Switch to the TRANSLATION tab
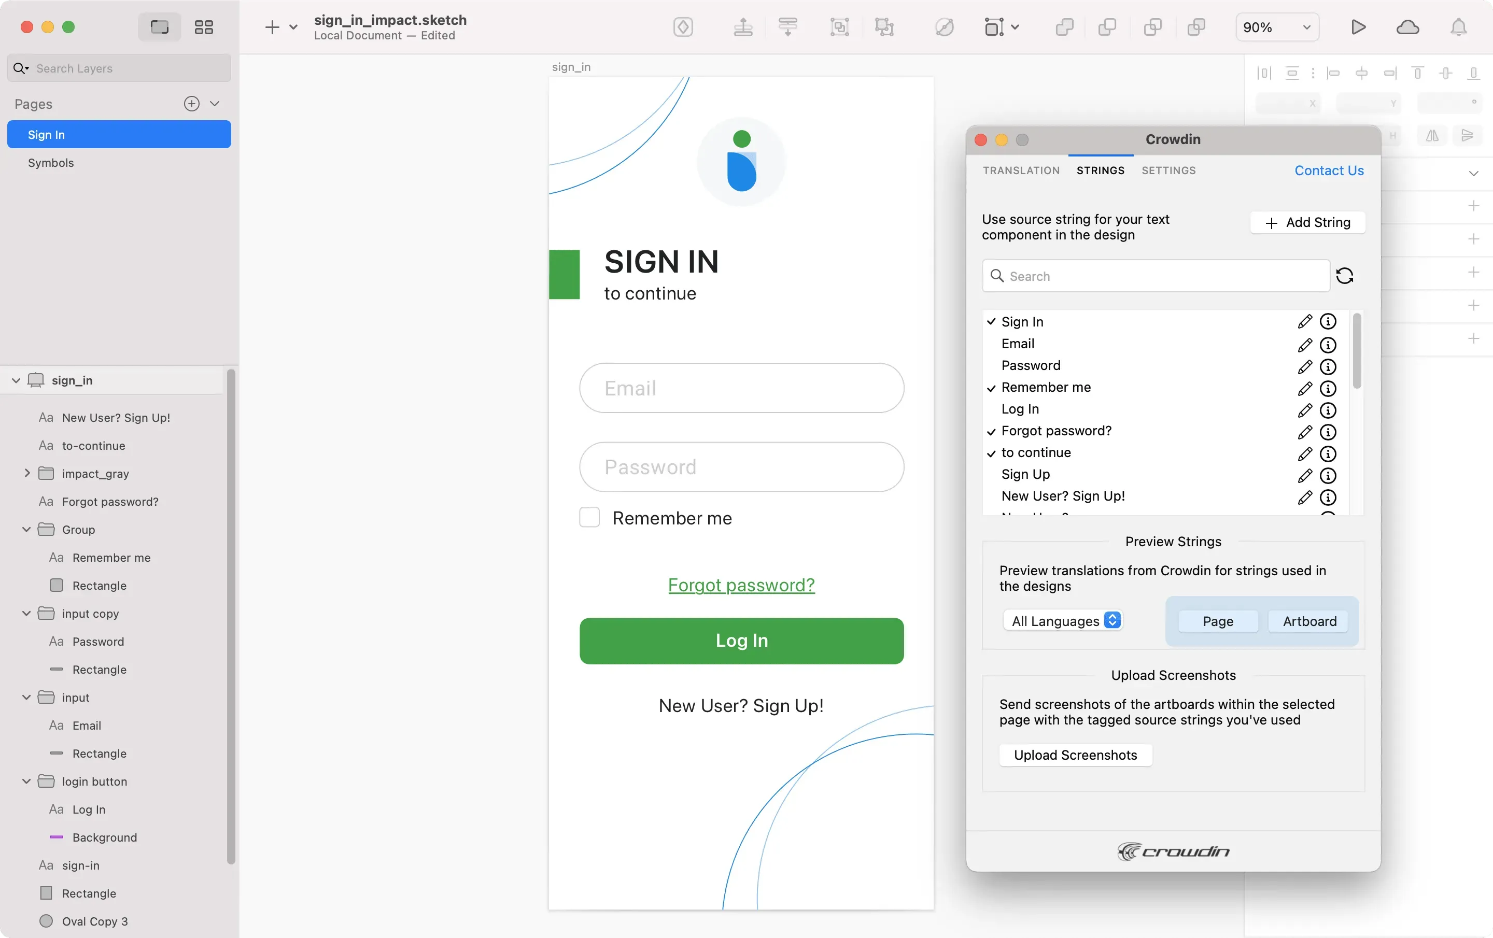 [1021, 170]
